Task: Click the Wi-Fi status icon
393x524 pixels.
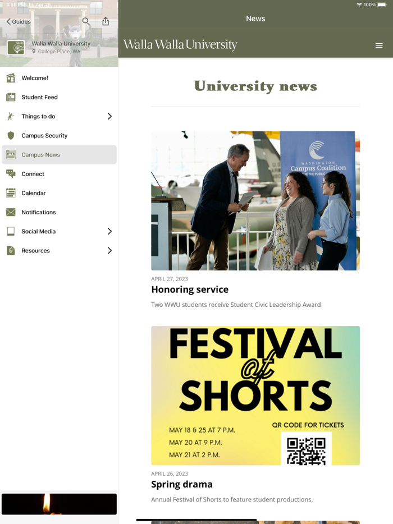Action: tap(359, 4)
